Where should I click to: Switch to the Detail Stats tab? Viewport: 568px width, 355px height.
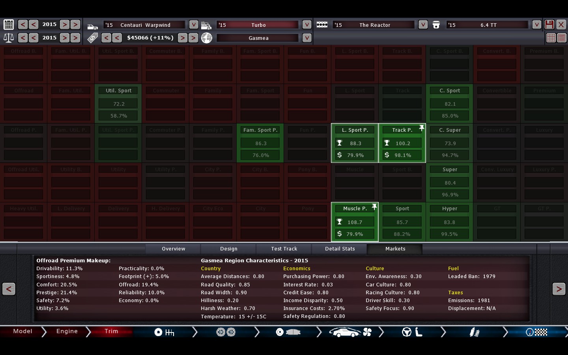tap(340, 249)
